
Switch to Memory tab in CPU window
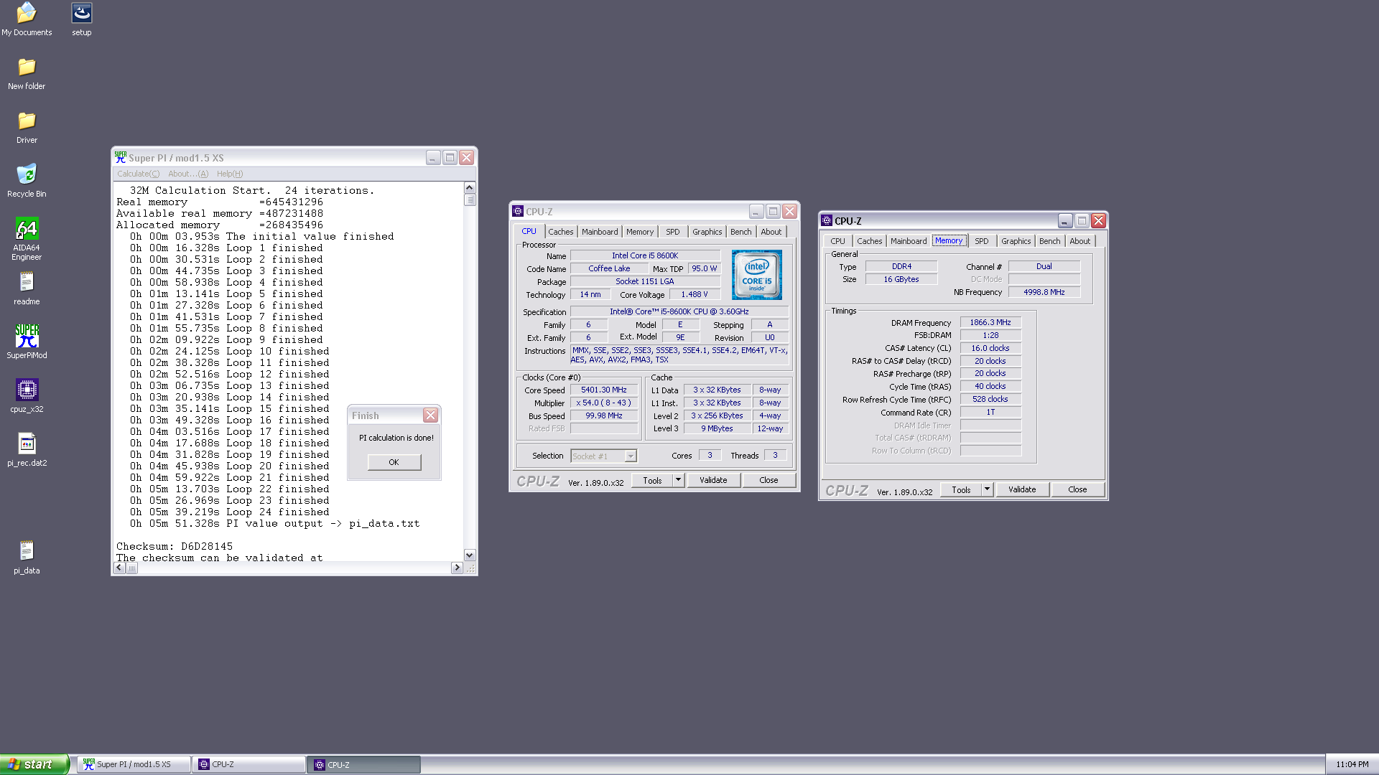(640, 232)
